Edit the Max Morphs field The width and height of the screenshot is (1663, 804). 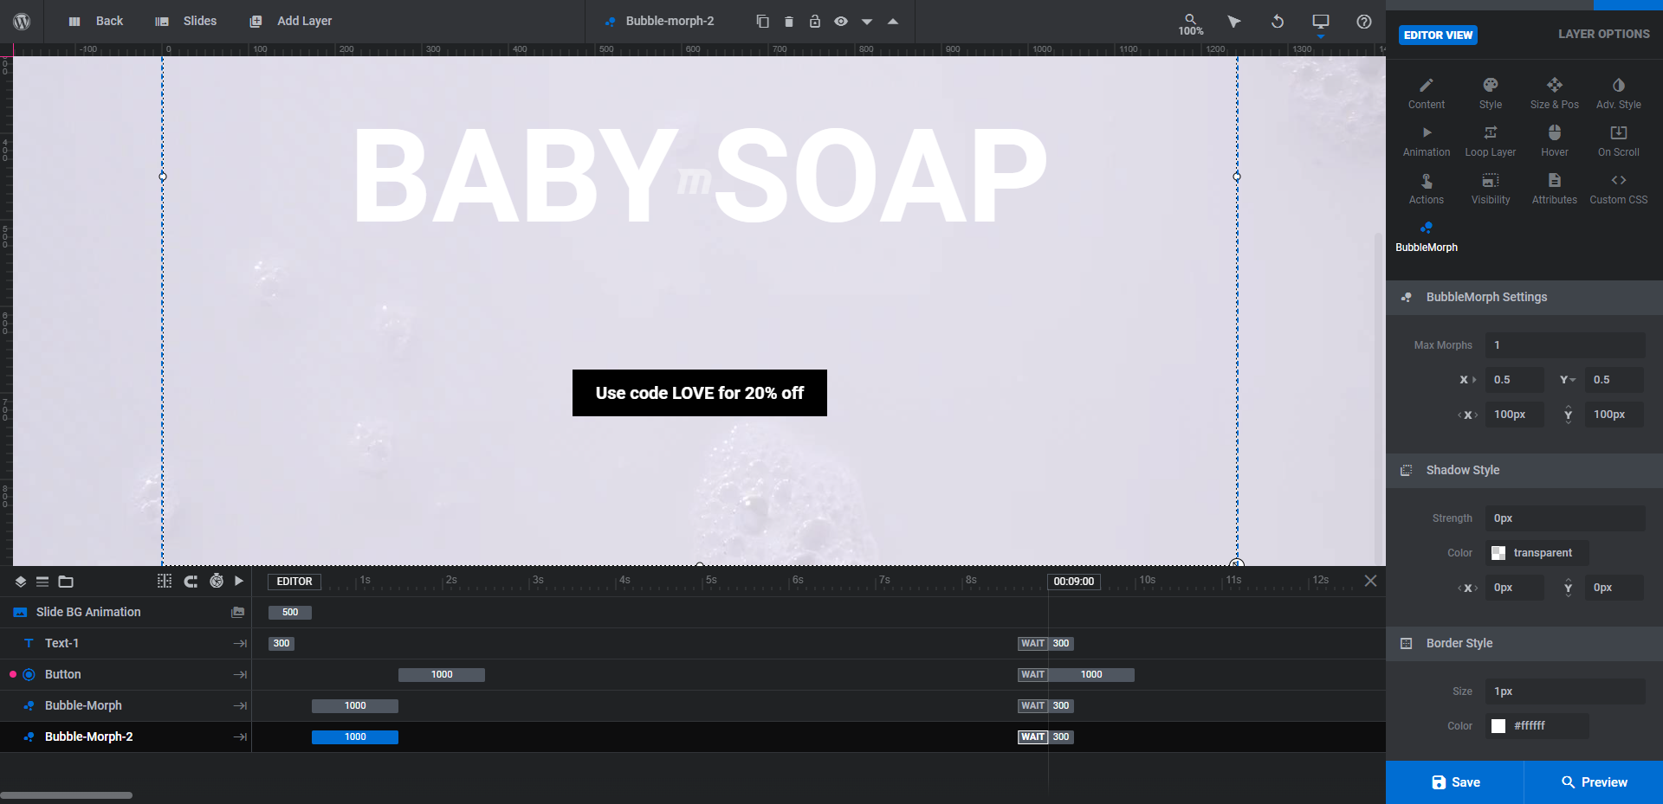1565,345
